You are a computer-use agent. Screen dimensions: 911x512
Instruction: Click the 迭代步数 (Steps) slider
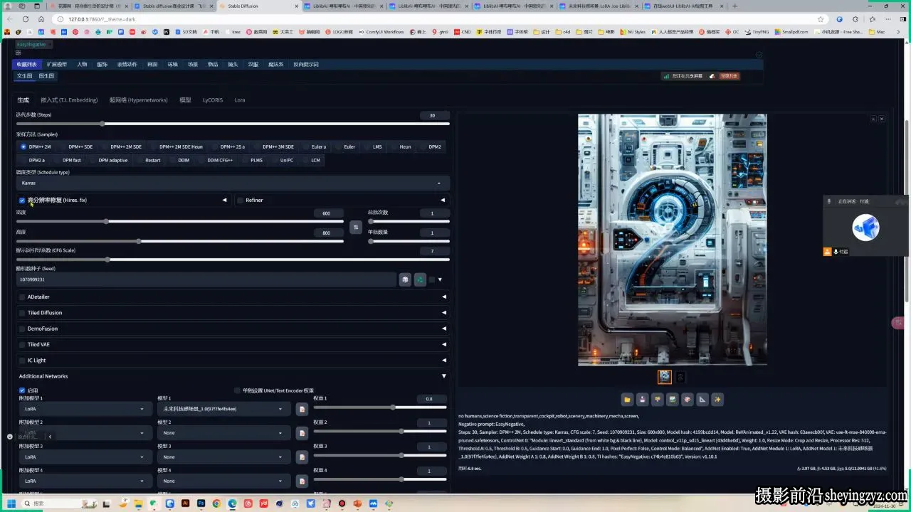point(233,124)
